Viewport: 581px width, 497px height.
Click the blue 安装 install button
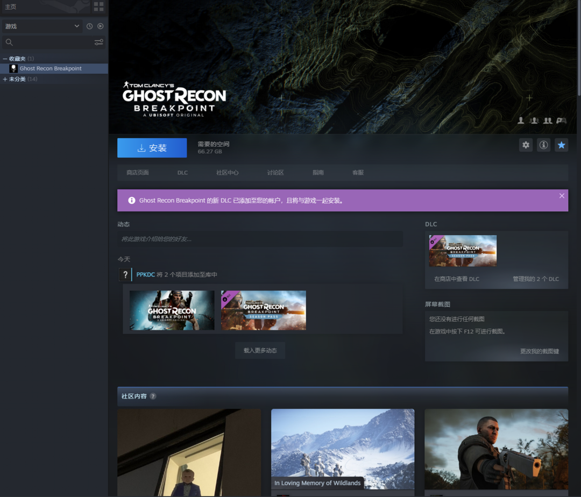(x=152, y=148)
